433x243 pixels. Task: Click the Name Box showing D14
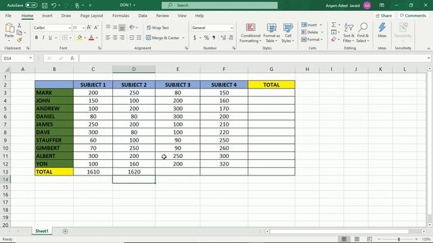pyautogui.click(x=15, y=58)
